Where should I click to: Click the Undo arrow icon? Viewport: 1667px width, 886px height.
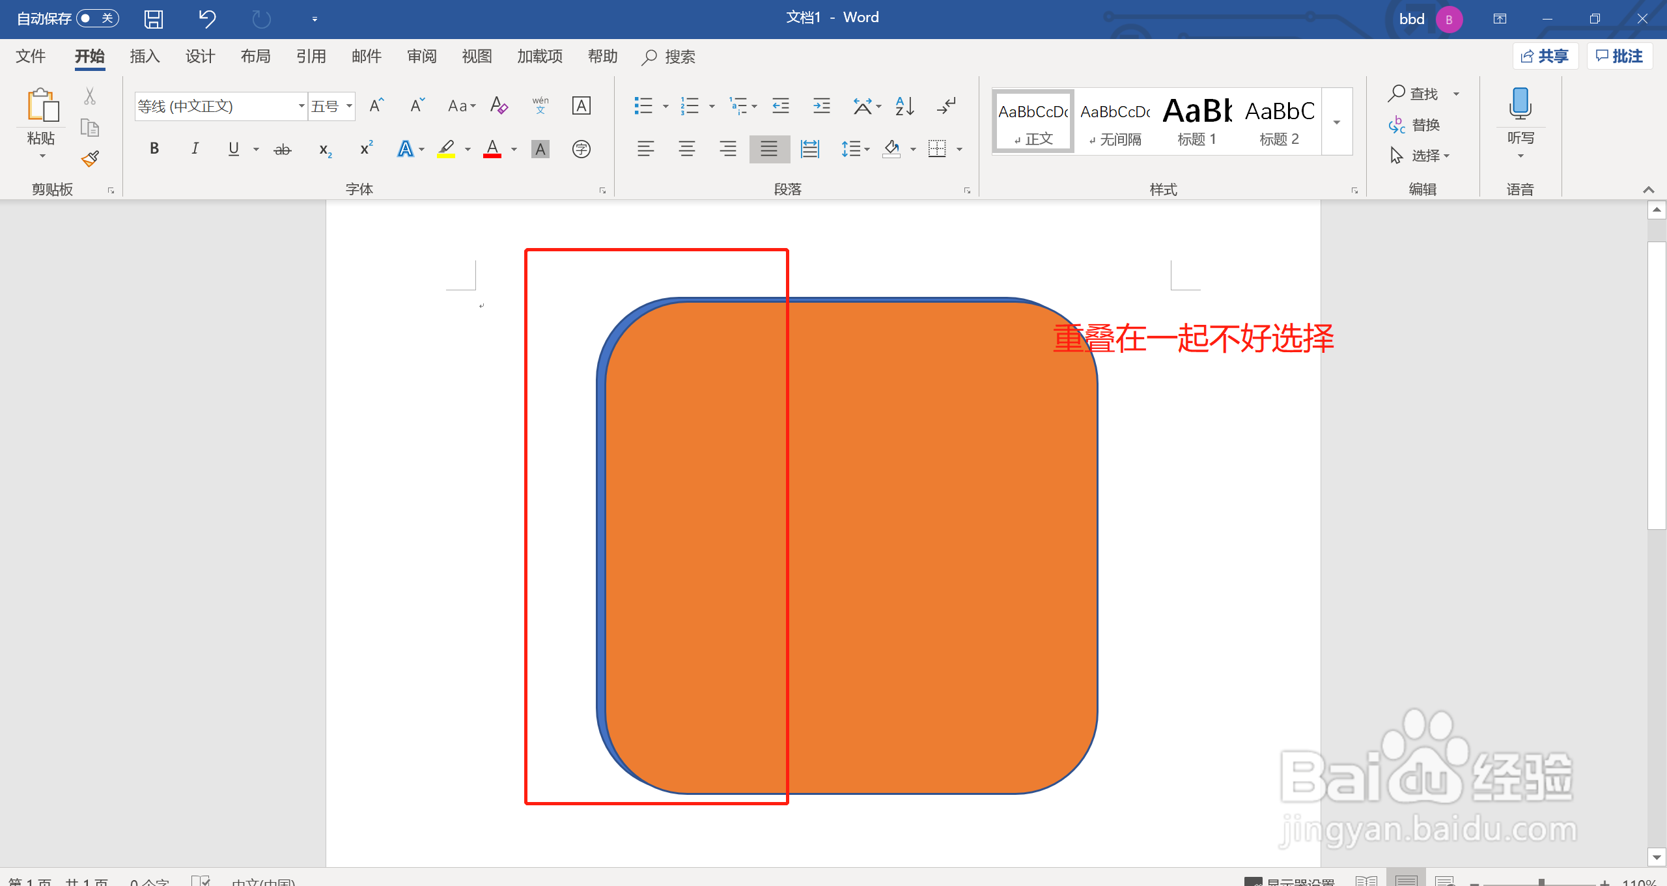click(207, 19)
